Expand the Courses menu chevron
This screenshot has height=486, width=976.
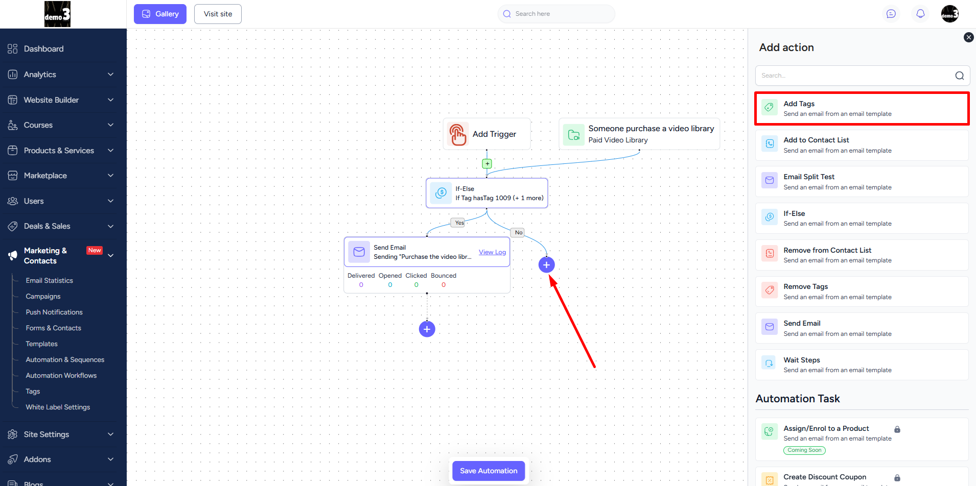(110, 125)
